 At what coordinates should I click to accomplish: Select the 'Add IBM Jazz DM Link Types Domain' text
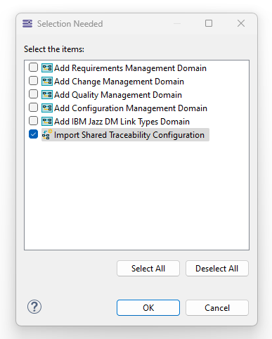(x=122, y=122)
